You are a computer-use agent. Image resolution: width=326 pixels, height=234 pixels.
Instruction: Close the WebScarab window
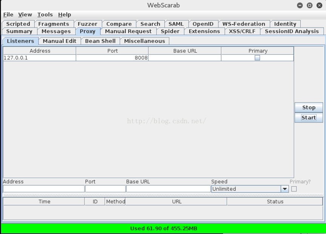pos(319,5)
